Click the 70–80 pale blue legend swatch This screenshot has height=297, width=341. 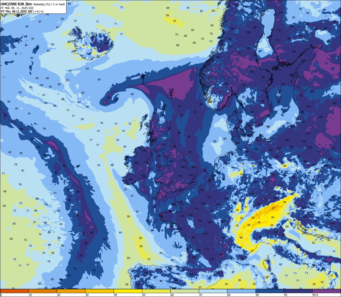213,291
